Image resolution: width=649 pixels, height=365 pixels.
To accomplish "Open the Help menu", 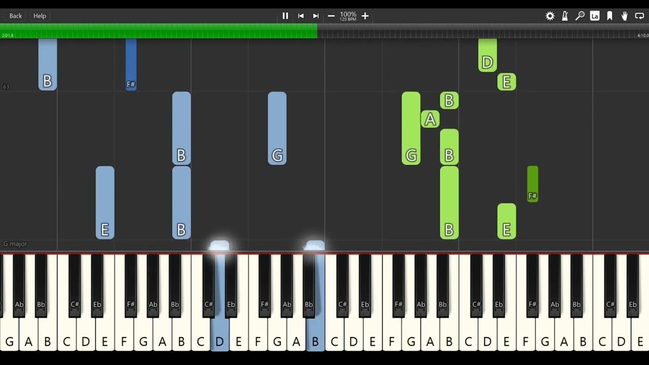I will [40, 16].
